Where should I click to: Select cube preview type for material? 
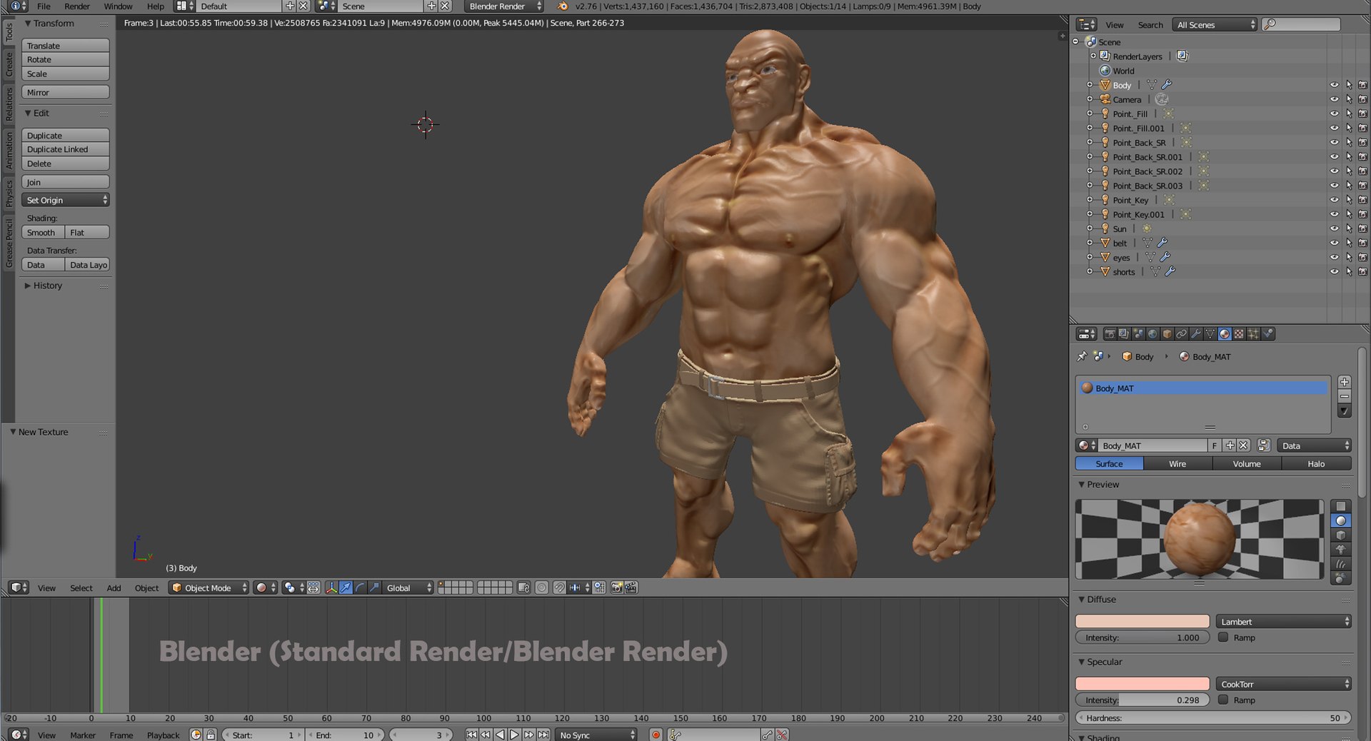click(1341, 535)
